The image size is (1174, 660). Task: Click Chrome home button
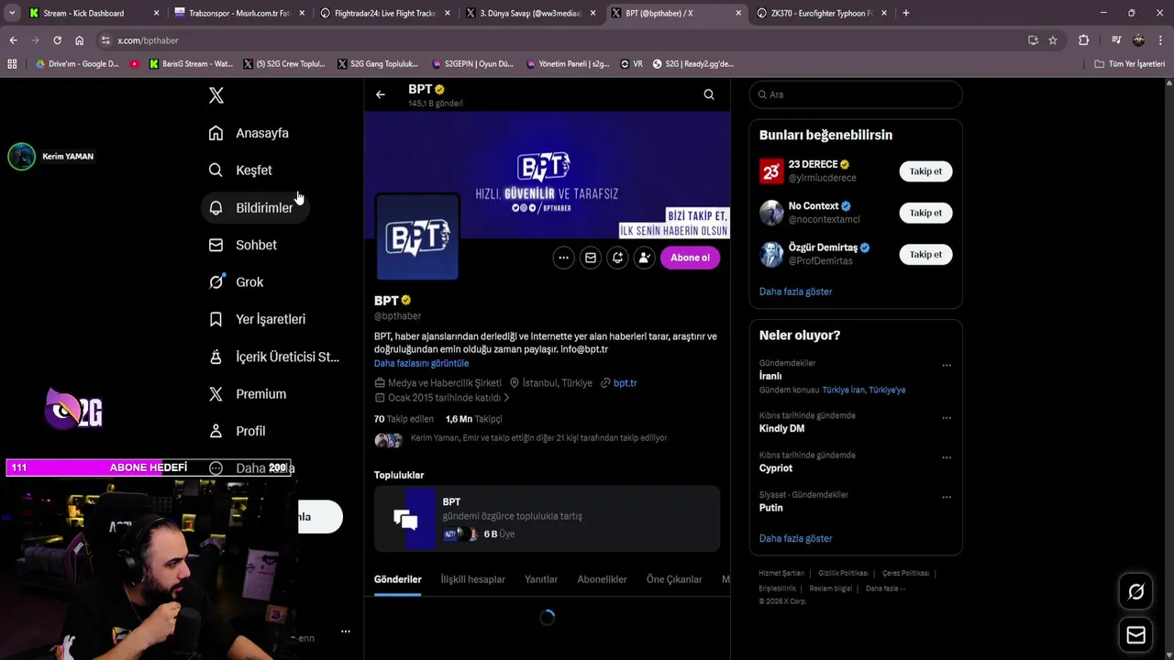pyautogui.click(x=79, y=40)
